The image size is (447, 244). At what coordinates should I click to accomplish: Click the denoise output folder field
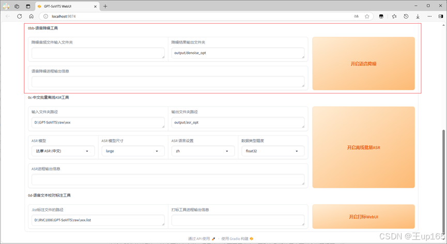238,53
